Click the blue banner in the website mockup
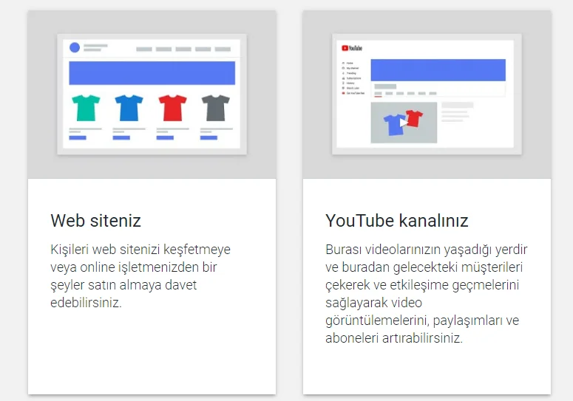 coord(152,73)
